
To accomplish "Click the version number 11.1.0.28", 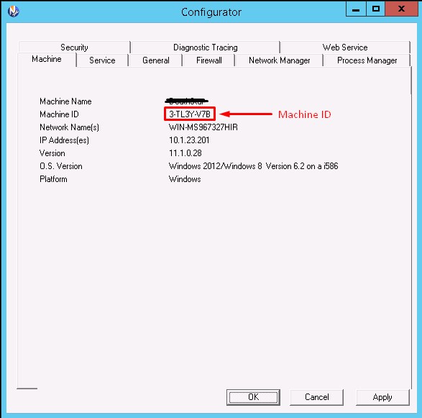I will pos(185,153).
